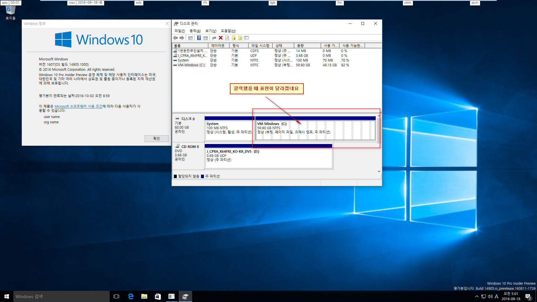Open File Explorer from the taskbar
This screenshot has height=302, width=537.
144,296
